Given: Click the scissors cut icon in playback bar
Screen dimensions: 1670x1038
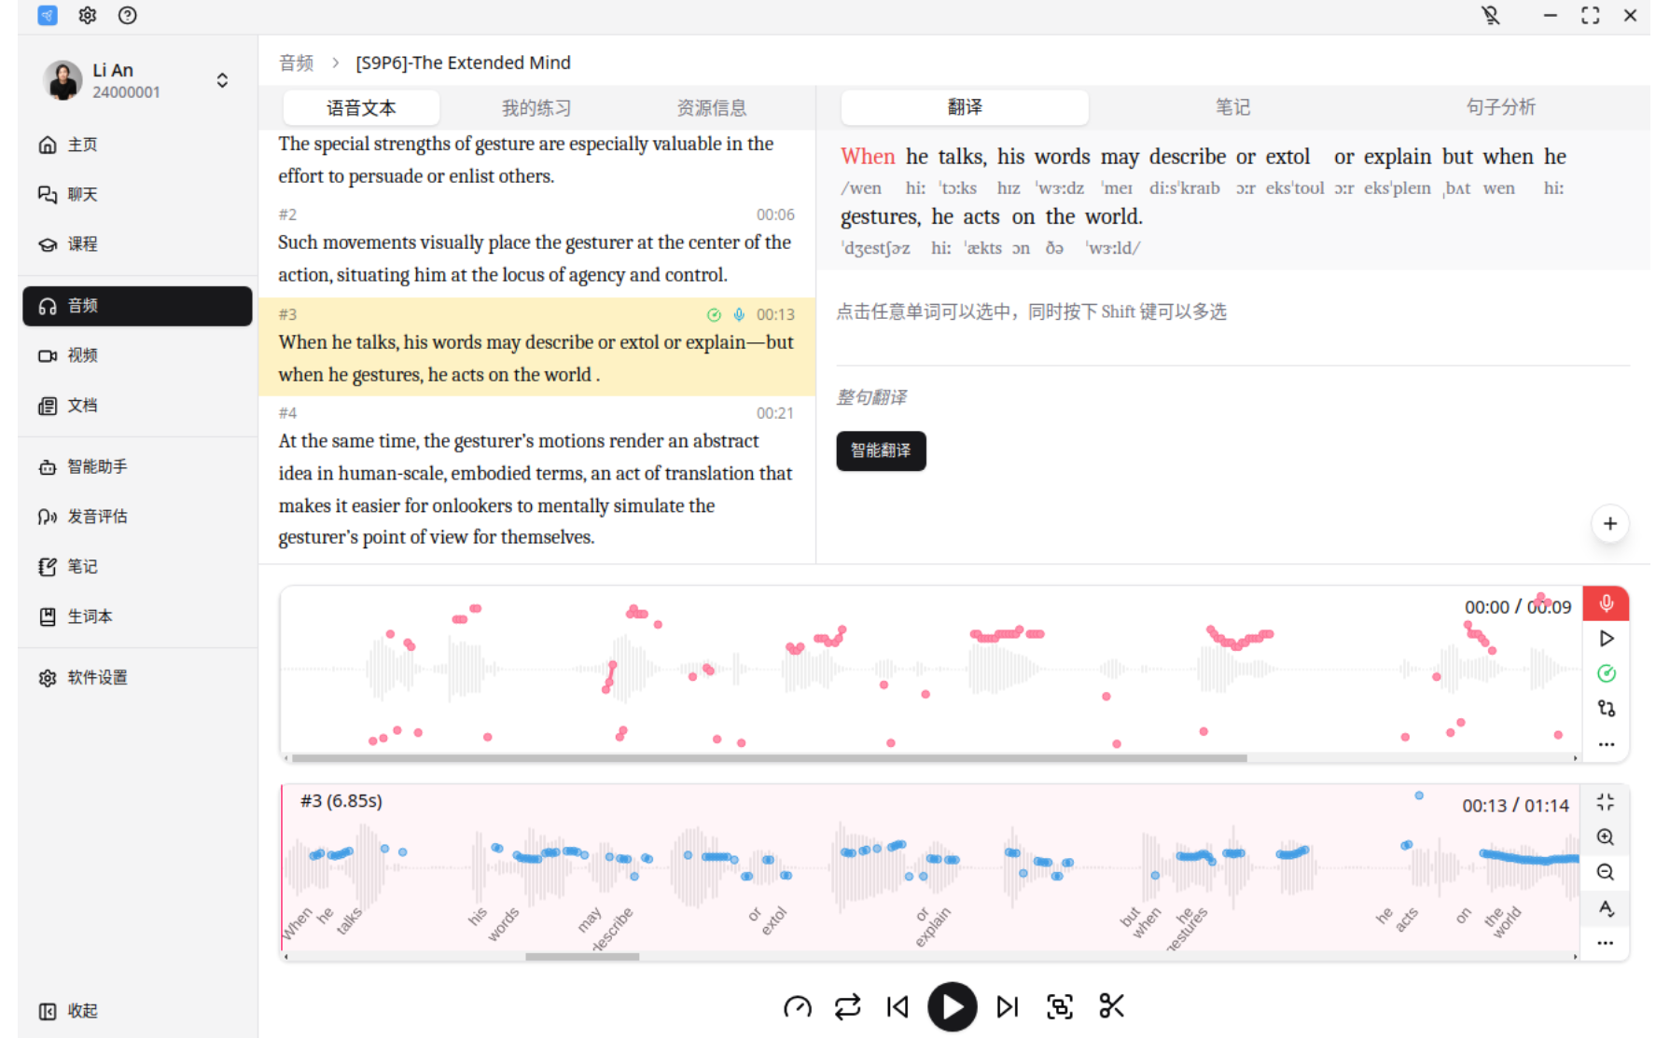Looking at the screenshot, I should (x=1110, y=1006).
